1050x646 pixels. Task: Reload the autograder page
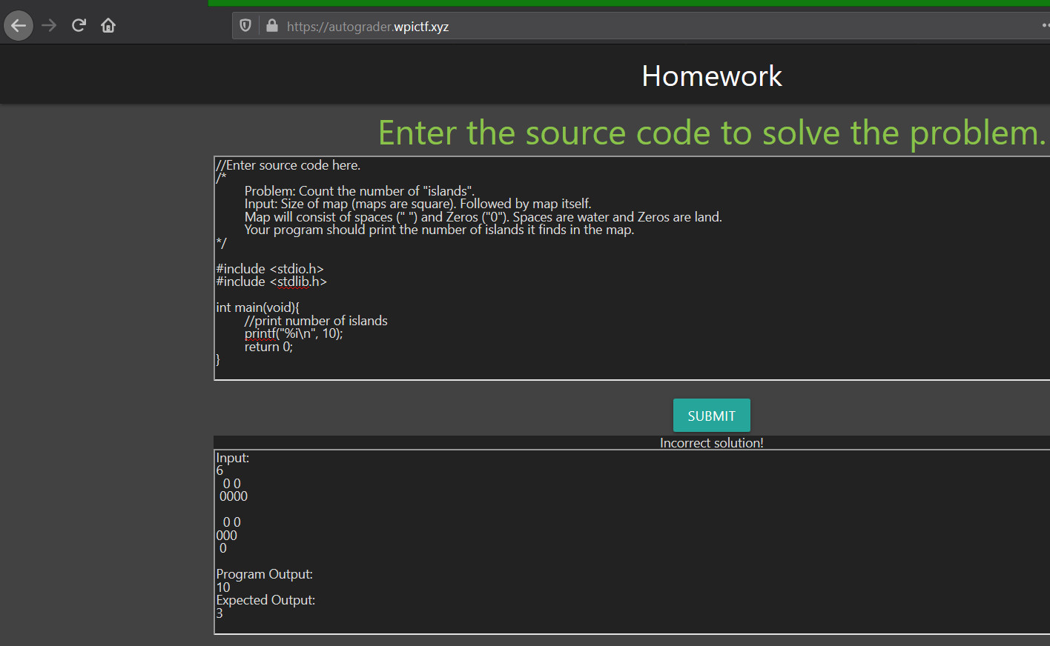79,26
